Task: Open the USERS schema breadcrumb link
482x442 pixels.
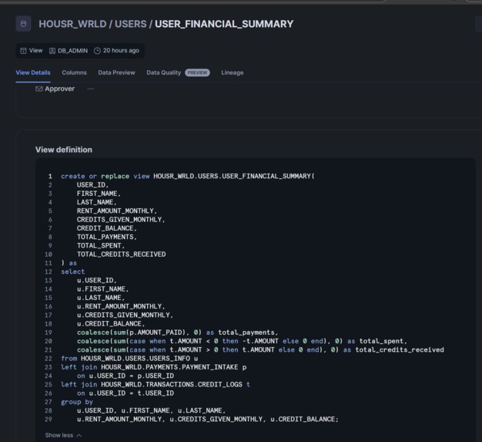Action: pos(131,24)
